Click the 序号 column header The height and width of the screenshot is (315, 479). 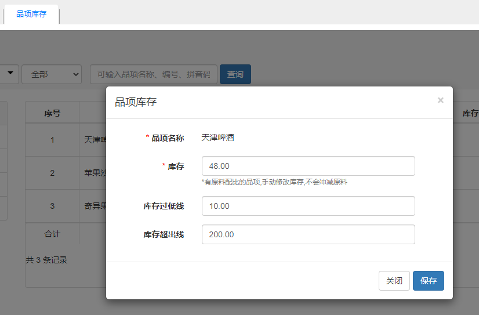[52, 113]
